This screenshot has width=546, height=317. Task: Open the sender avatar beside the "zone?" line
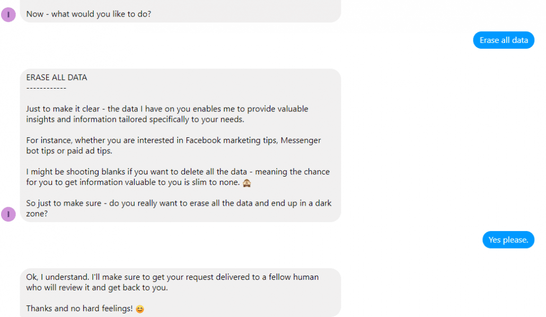(8, 214)
